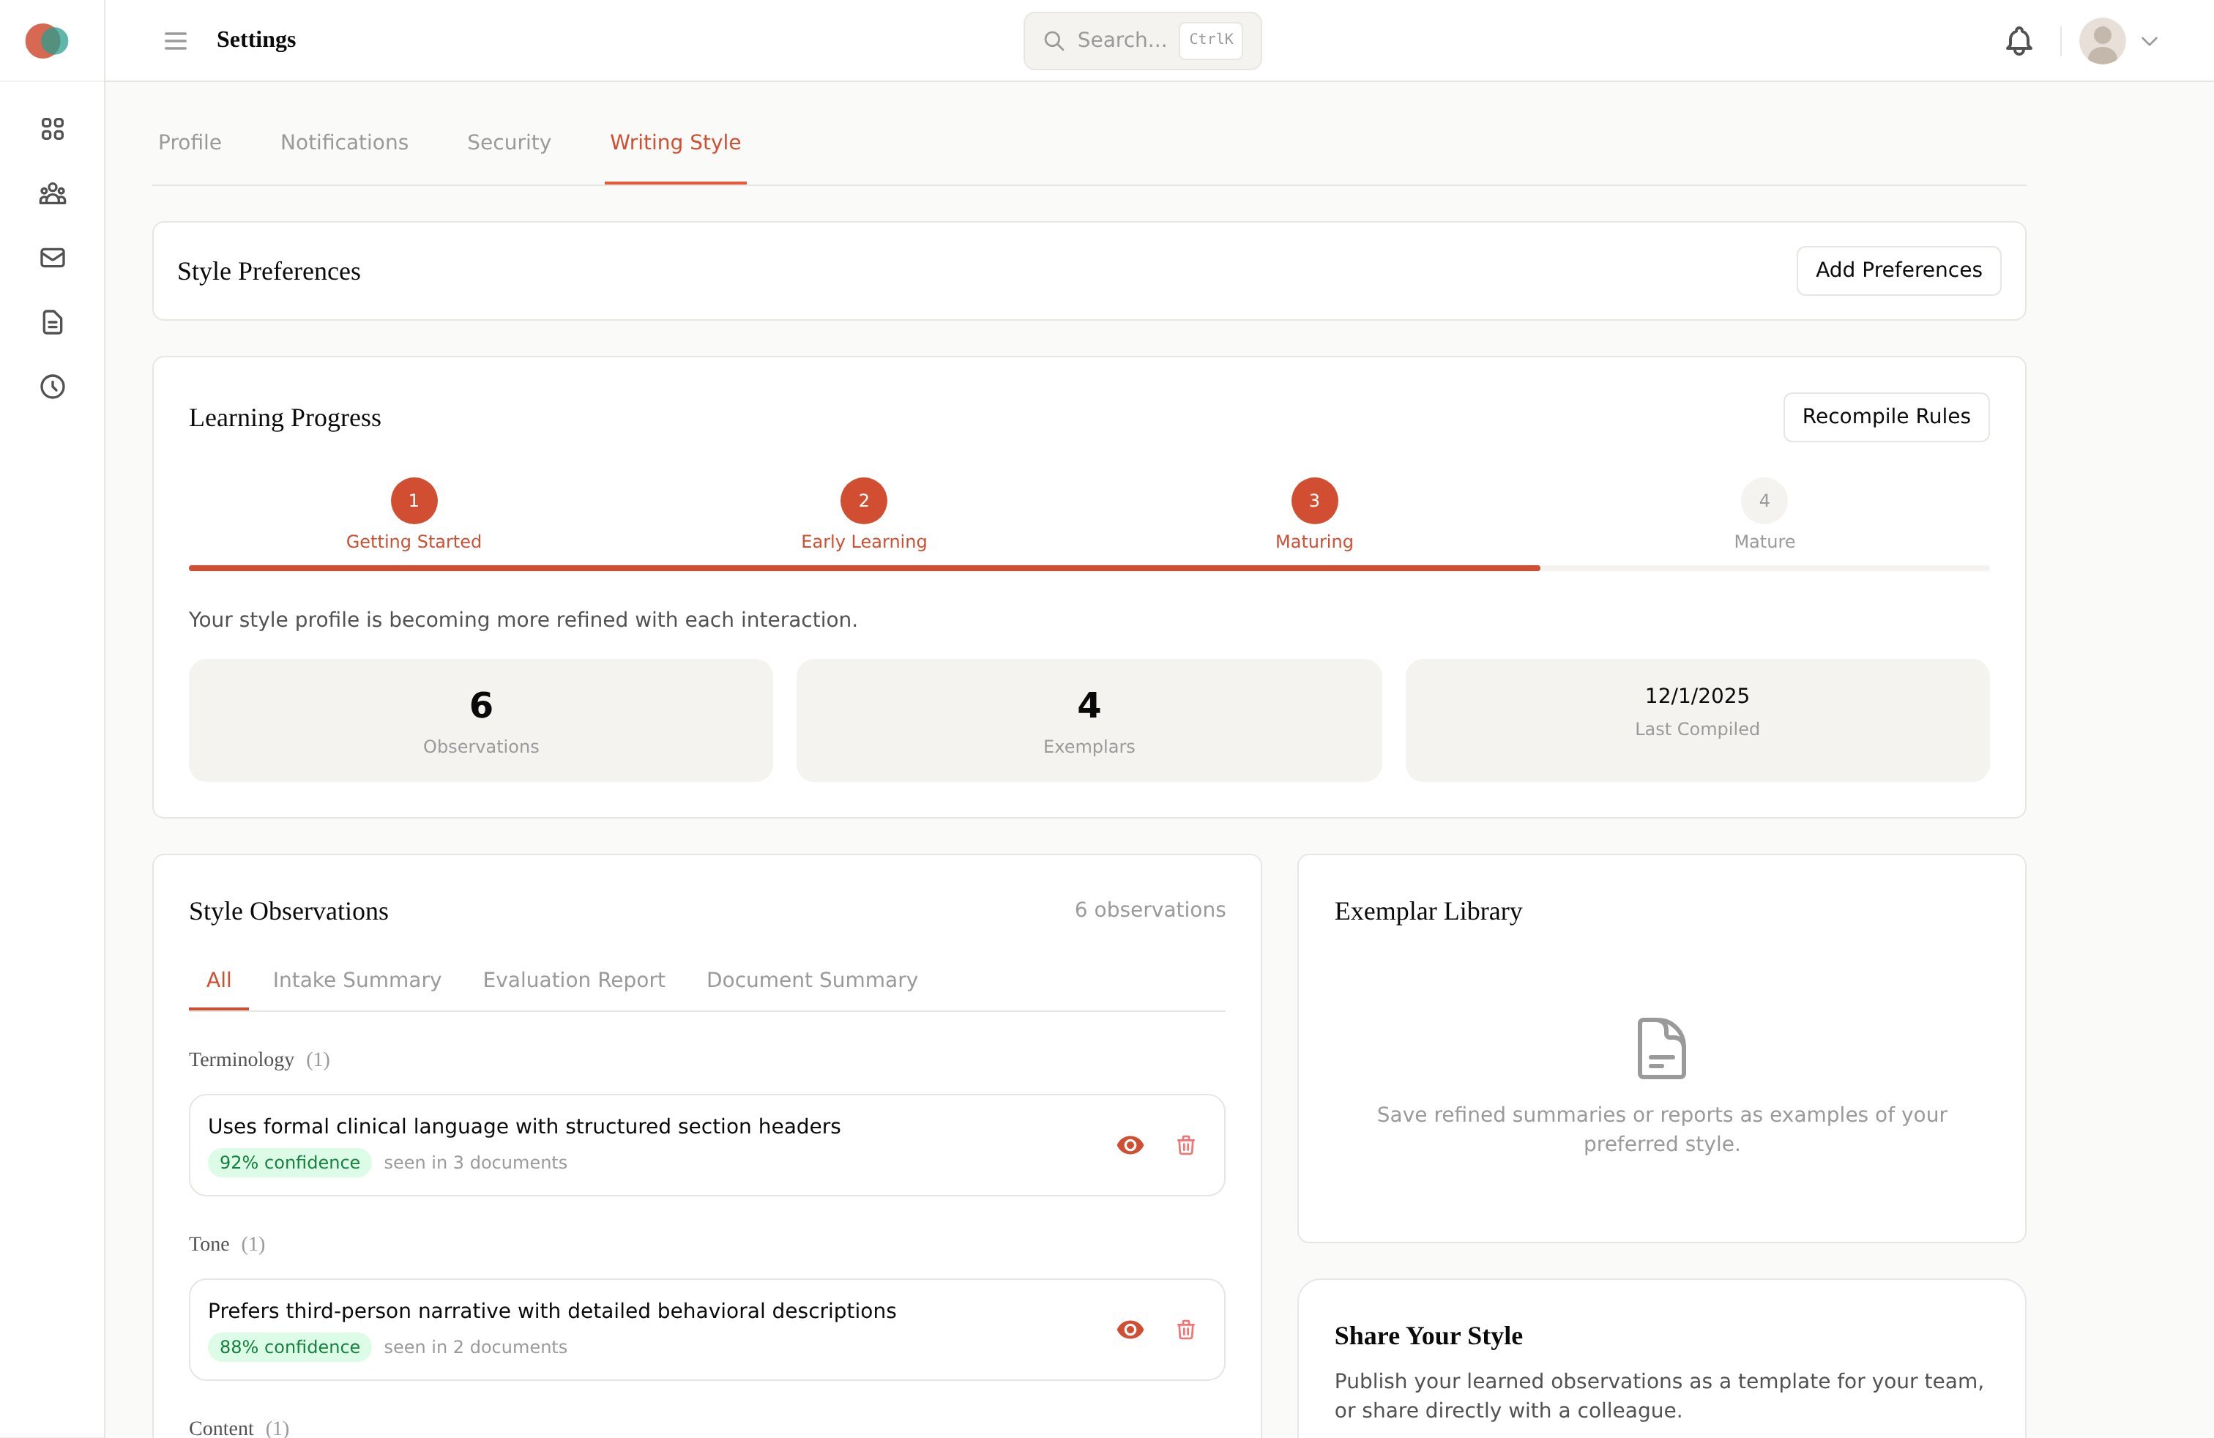The image size is (2214, 1438).
Task: Select stage 2 Early Learning circle
Action: [863, 500]
